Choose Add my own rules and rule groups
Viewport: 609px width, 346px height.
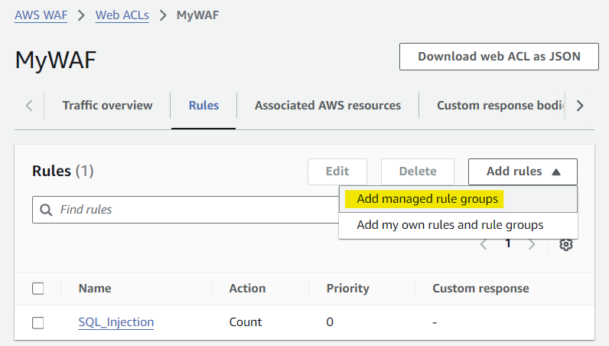pos(450,225)
